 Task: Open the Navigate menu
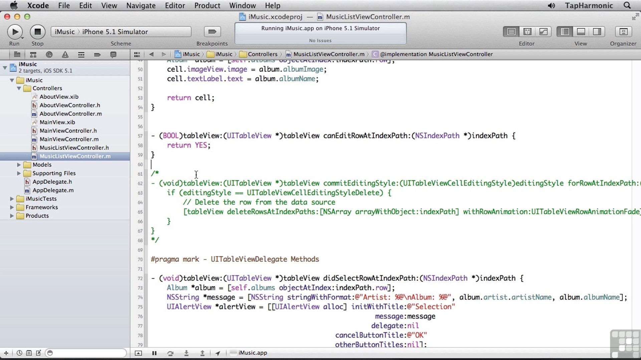pos(141,6)
